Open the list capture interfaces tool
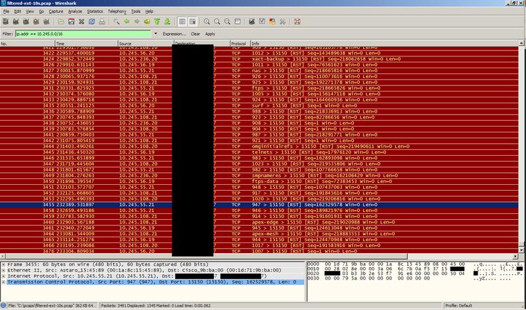The width and height of the screenshot is (526, 310). 5,21
